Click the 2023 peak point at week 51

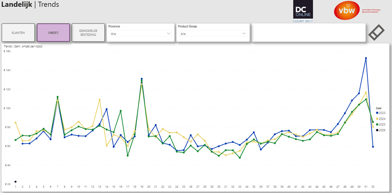click(366, 58)
